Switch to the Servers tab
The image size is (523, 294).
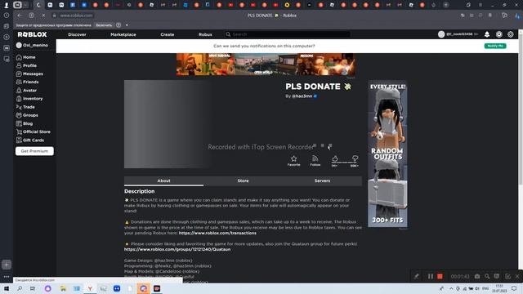(x=322, y=181)
